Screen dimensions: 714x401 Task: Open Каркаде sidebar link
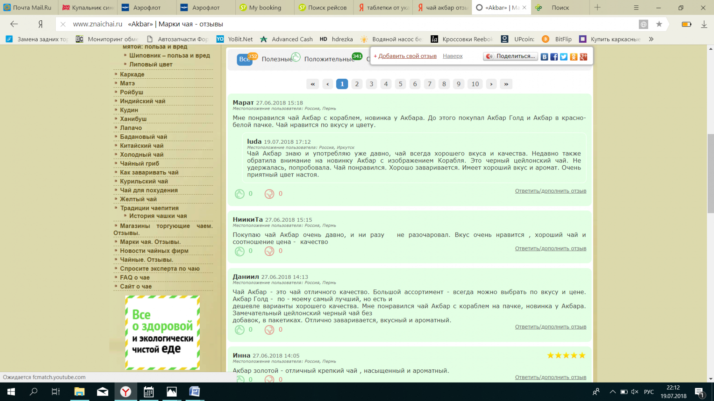(x=132, y=74)
